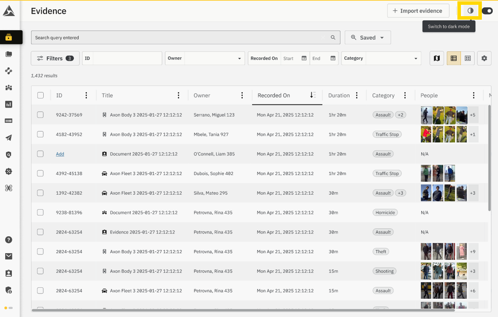
Task: Open the Title column options menu
Action: (179, 95)
